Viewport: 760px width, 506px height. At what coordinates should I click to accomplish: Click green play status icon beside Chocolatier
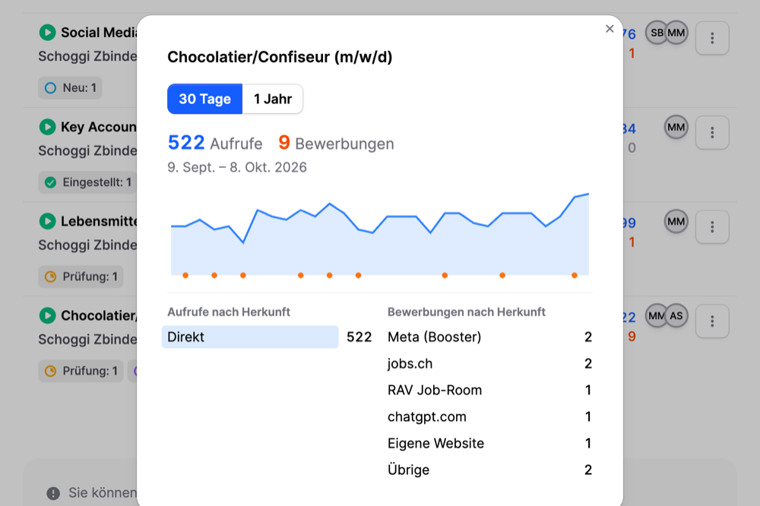[47, 315]
